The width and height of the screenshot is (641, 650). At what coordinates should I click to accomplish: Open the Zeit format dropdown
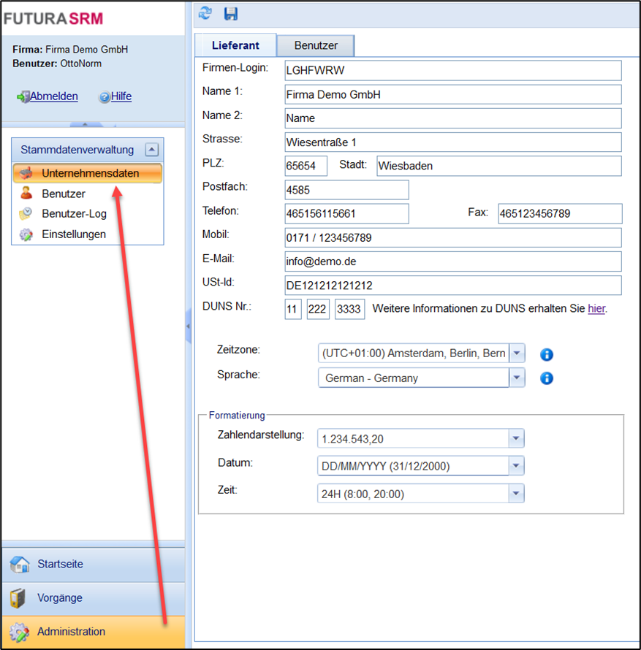pos(517,494)
